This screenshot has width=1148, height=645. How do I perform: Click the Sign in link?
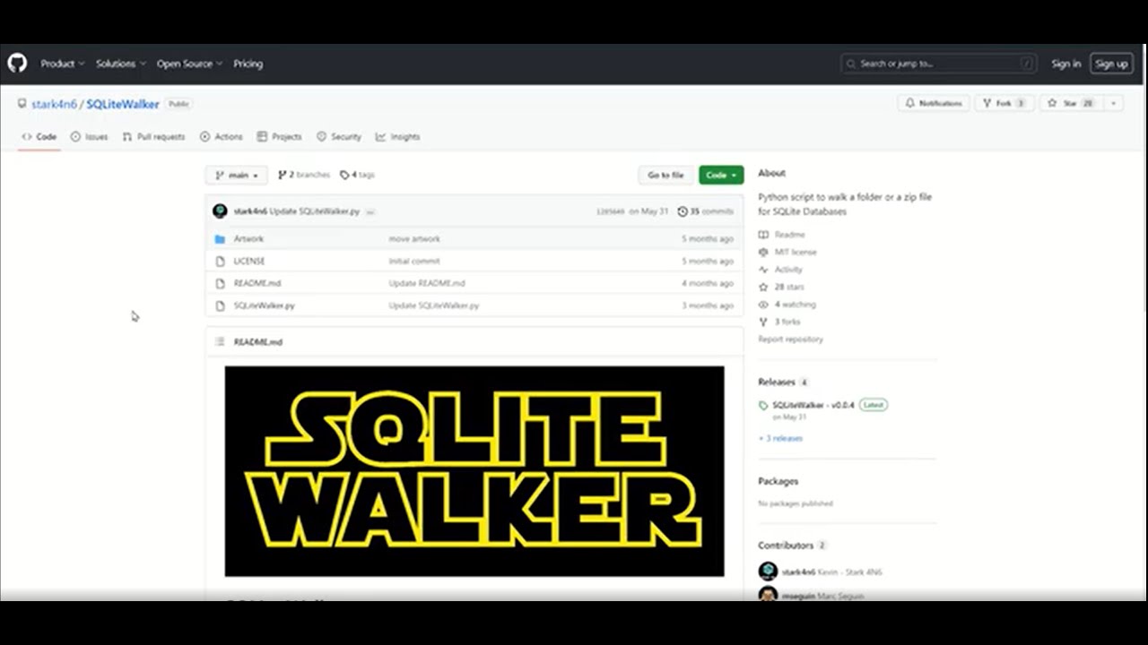tap(1065, 64)
